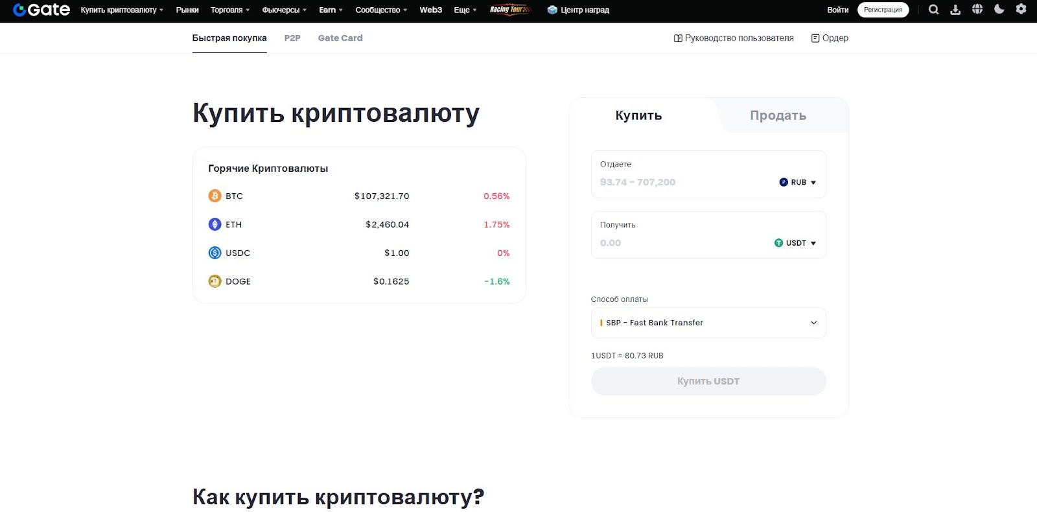
Task: Toggle dark mode moon icon
Action: point(999,9)
